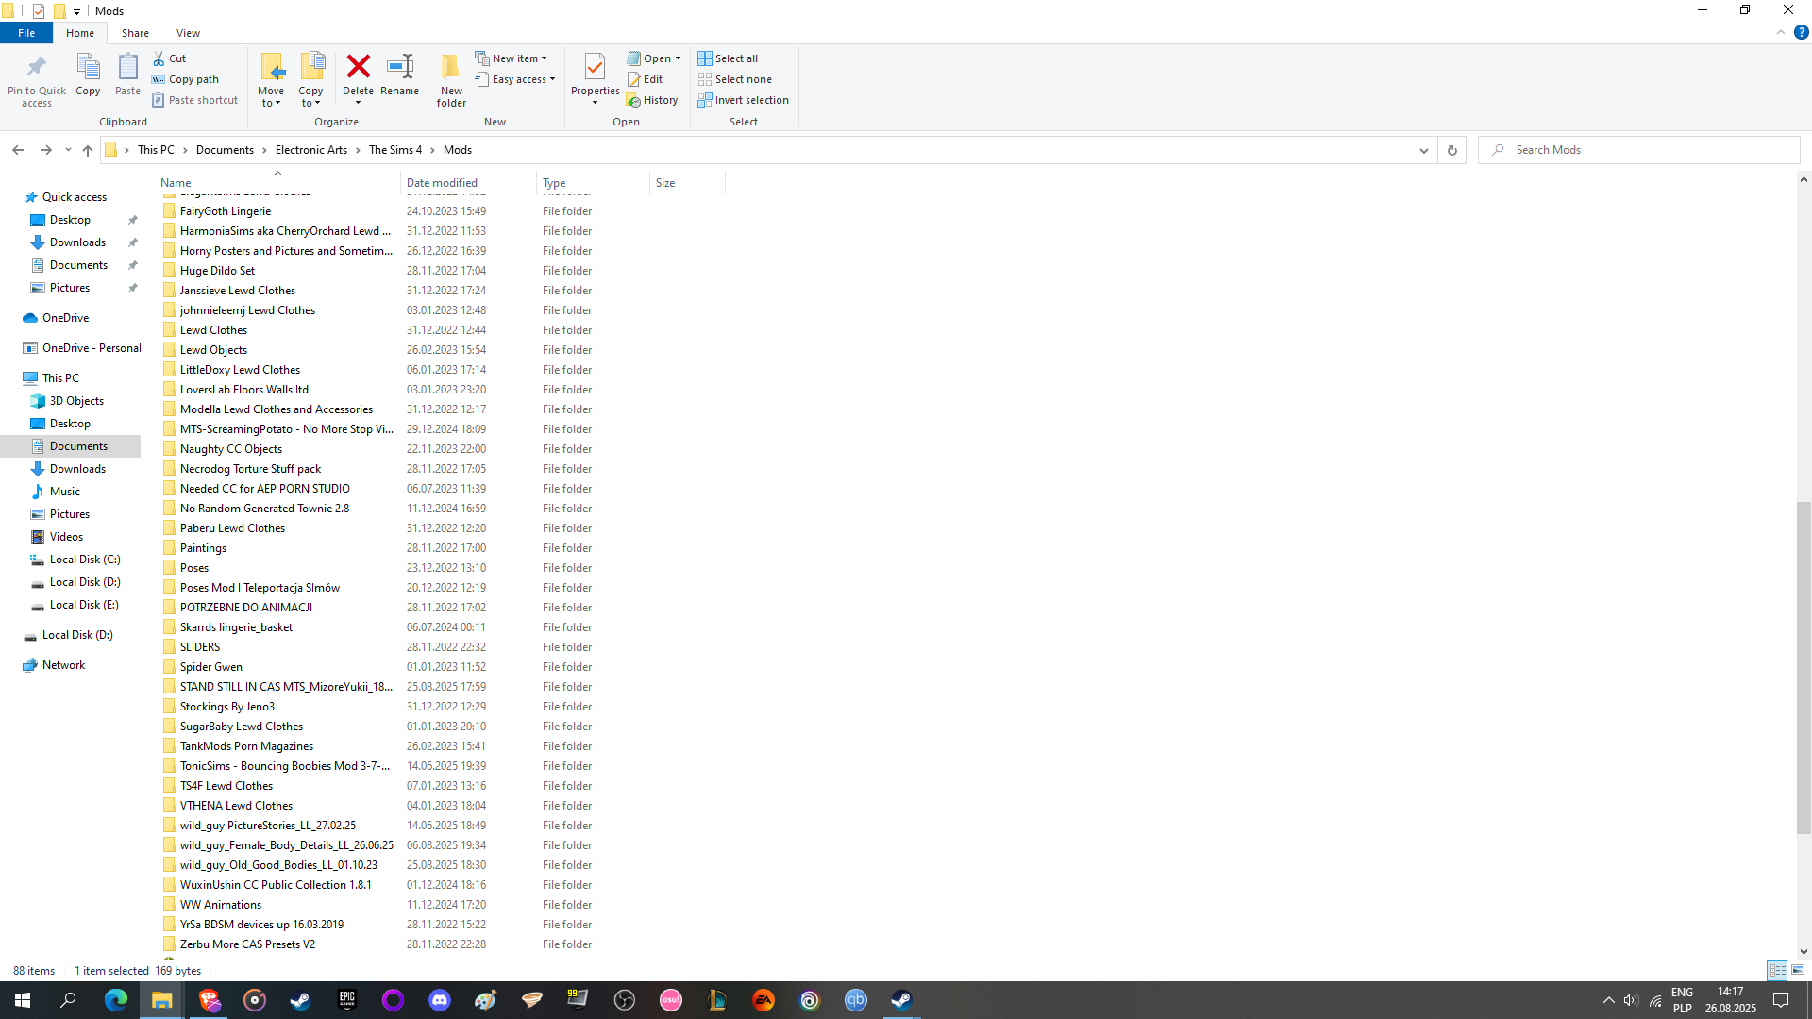Viewport: 1812px width, 1019px height.
Task: Select Music in navigation pane
Action: pos(65,492)
